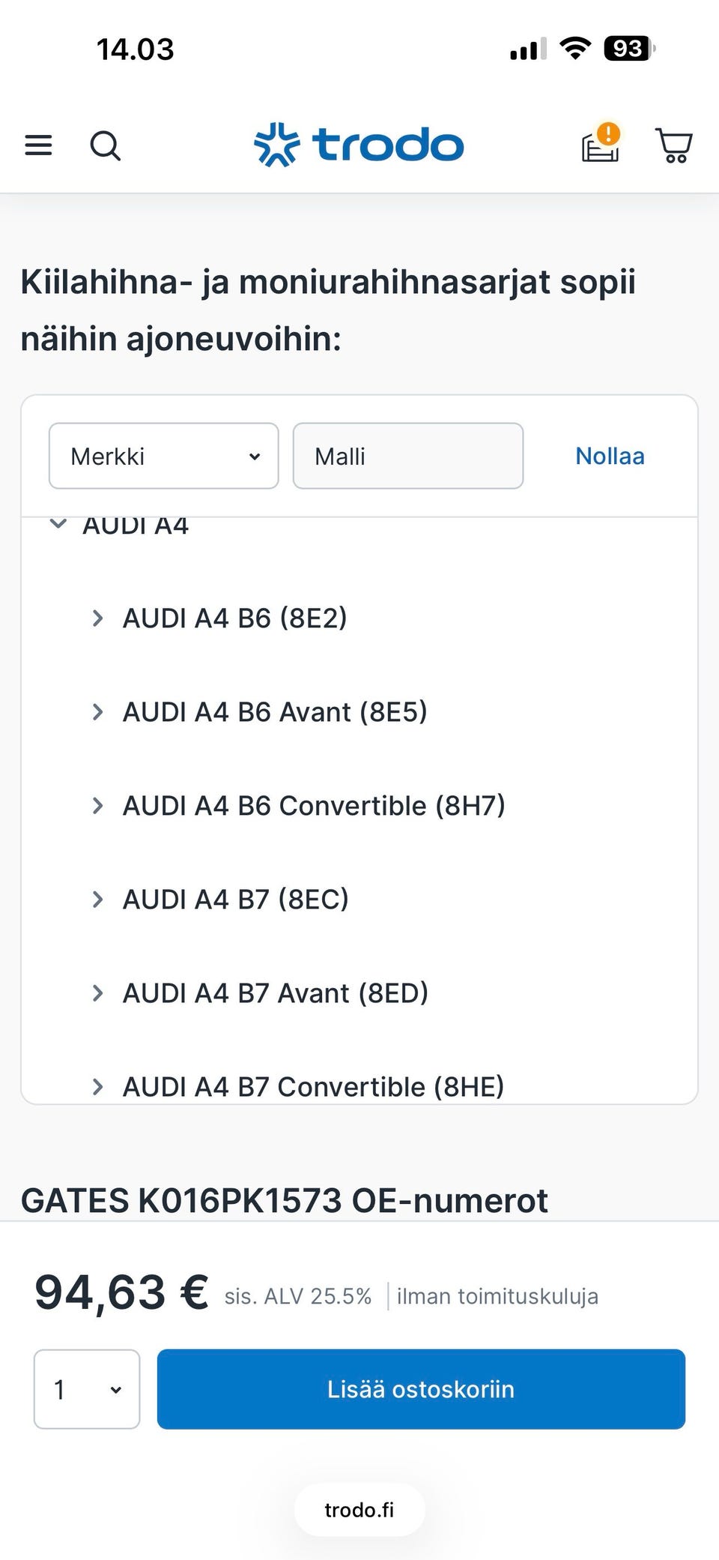Open the hamburger menu

38,145
